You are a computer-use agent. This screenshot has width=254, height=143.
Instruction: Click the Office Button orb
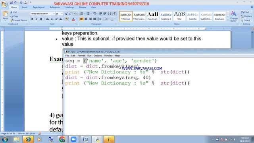pyautogui.click(x=4, y=4)
